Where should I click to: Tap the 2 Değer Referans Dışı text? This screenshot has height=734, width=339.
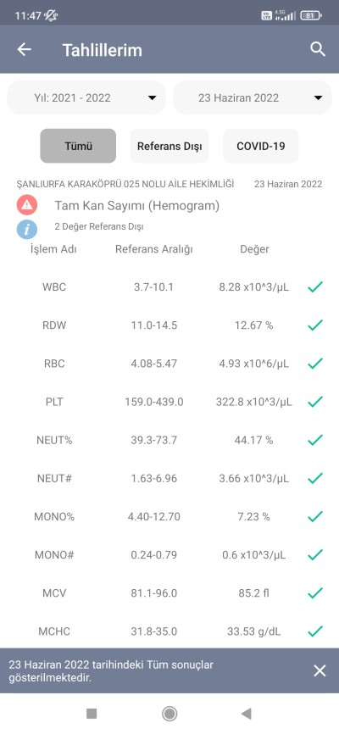coord(99,227)
